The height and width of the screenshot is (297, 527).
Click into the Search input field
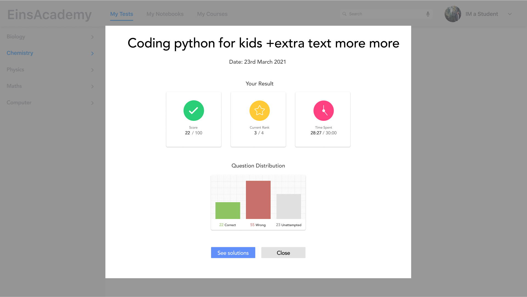[384, 14]
